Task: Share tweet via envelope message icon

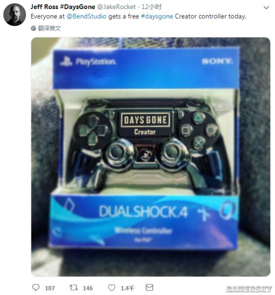Action: pos(149,287)
